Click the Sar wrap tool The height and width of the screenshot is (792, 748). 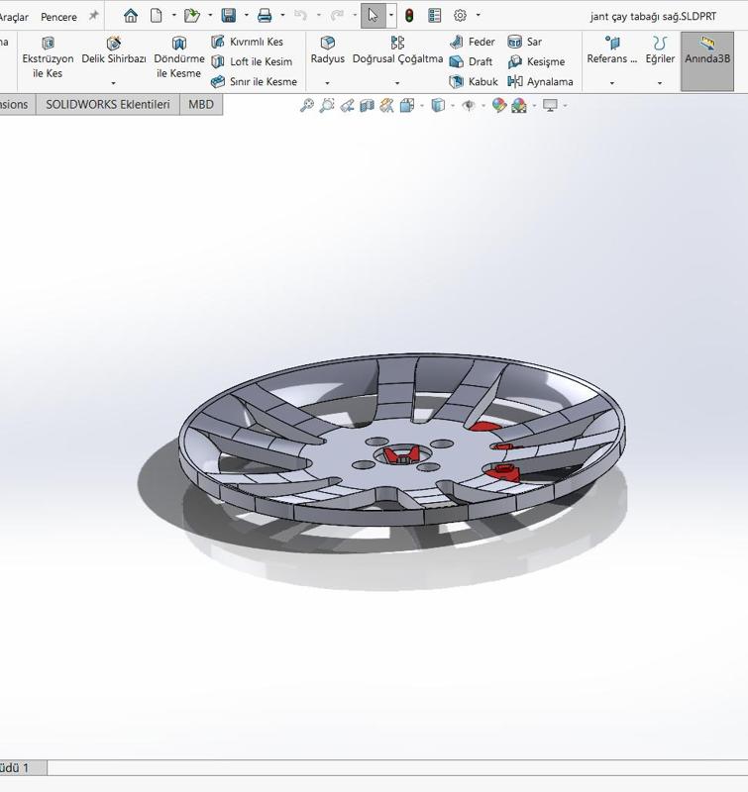(525, 42)
